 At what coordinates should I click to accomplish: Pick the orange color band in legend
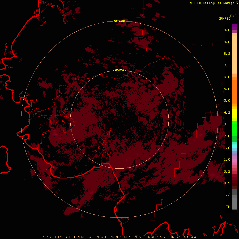(x=234, y=91)
